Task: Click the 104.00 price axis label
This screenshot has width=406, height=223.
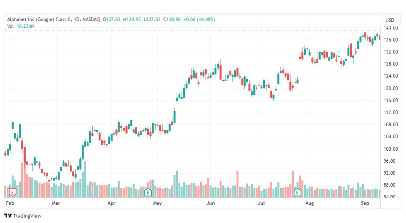Action: coord(391,136)
